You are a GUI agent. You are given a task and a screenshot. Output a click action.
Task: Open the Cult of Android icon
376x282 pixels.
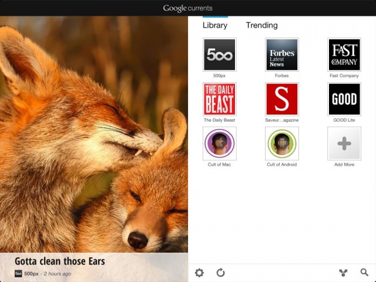click(282, 143)
